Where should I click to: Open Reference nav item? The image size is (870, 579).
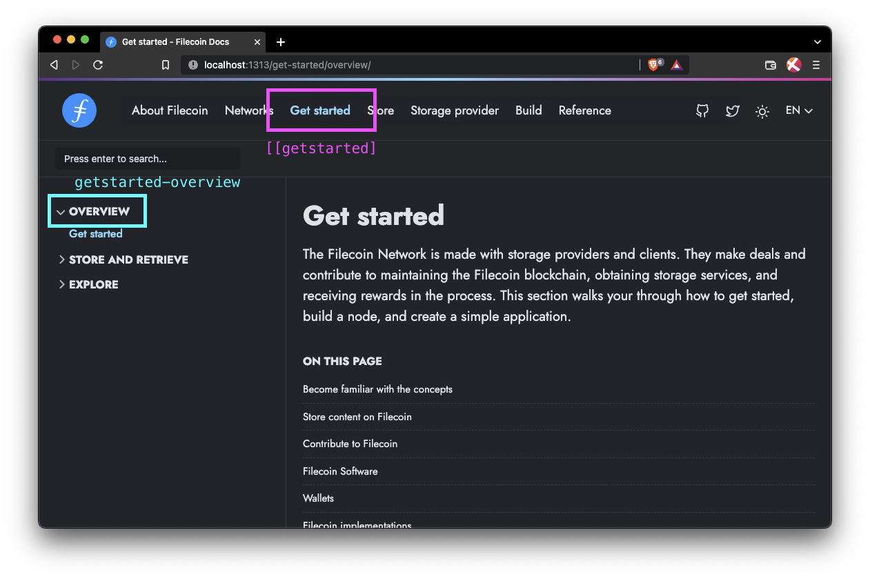[585, 110]
